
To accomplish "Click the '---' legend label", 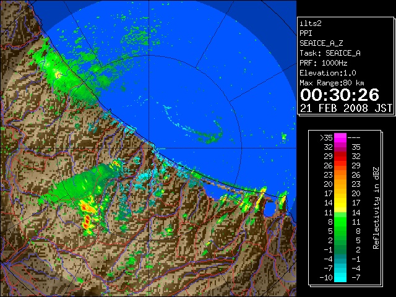I will 354,137.
